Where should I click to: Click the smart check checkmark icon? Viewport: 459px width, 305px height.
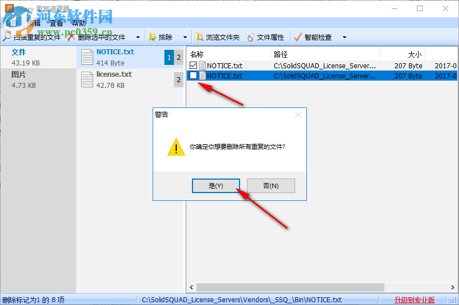pyautogui.click(x=297, y=37)
